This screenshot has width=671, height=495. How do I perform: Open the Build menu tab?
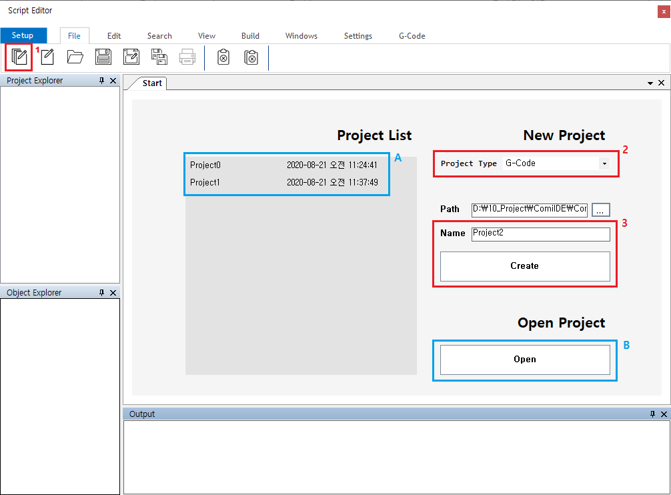point(250,36)
